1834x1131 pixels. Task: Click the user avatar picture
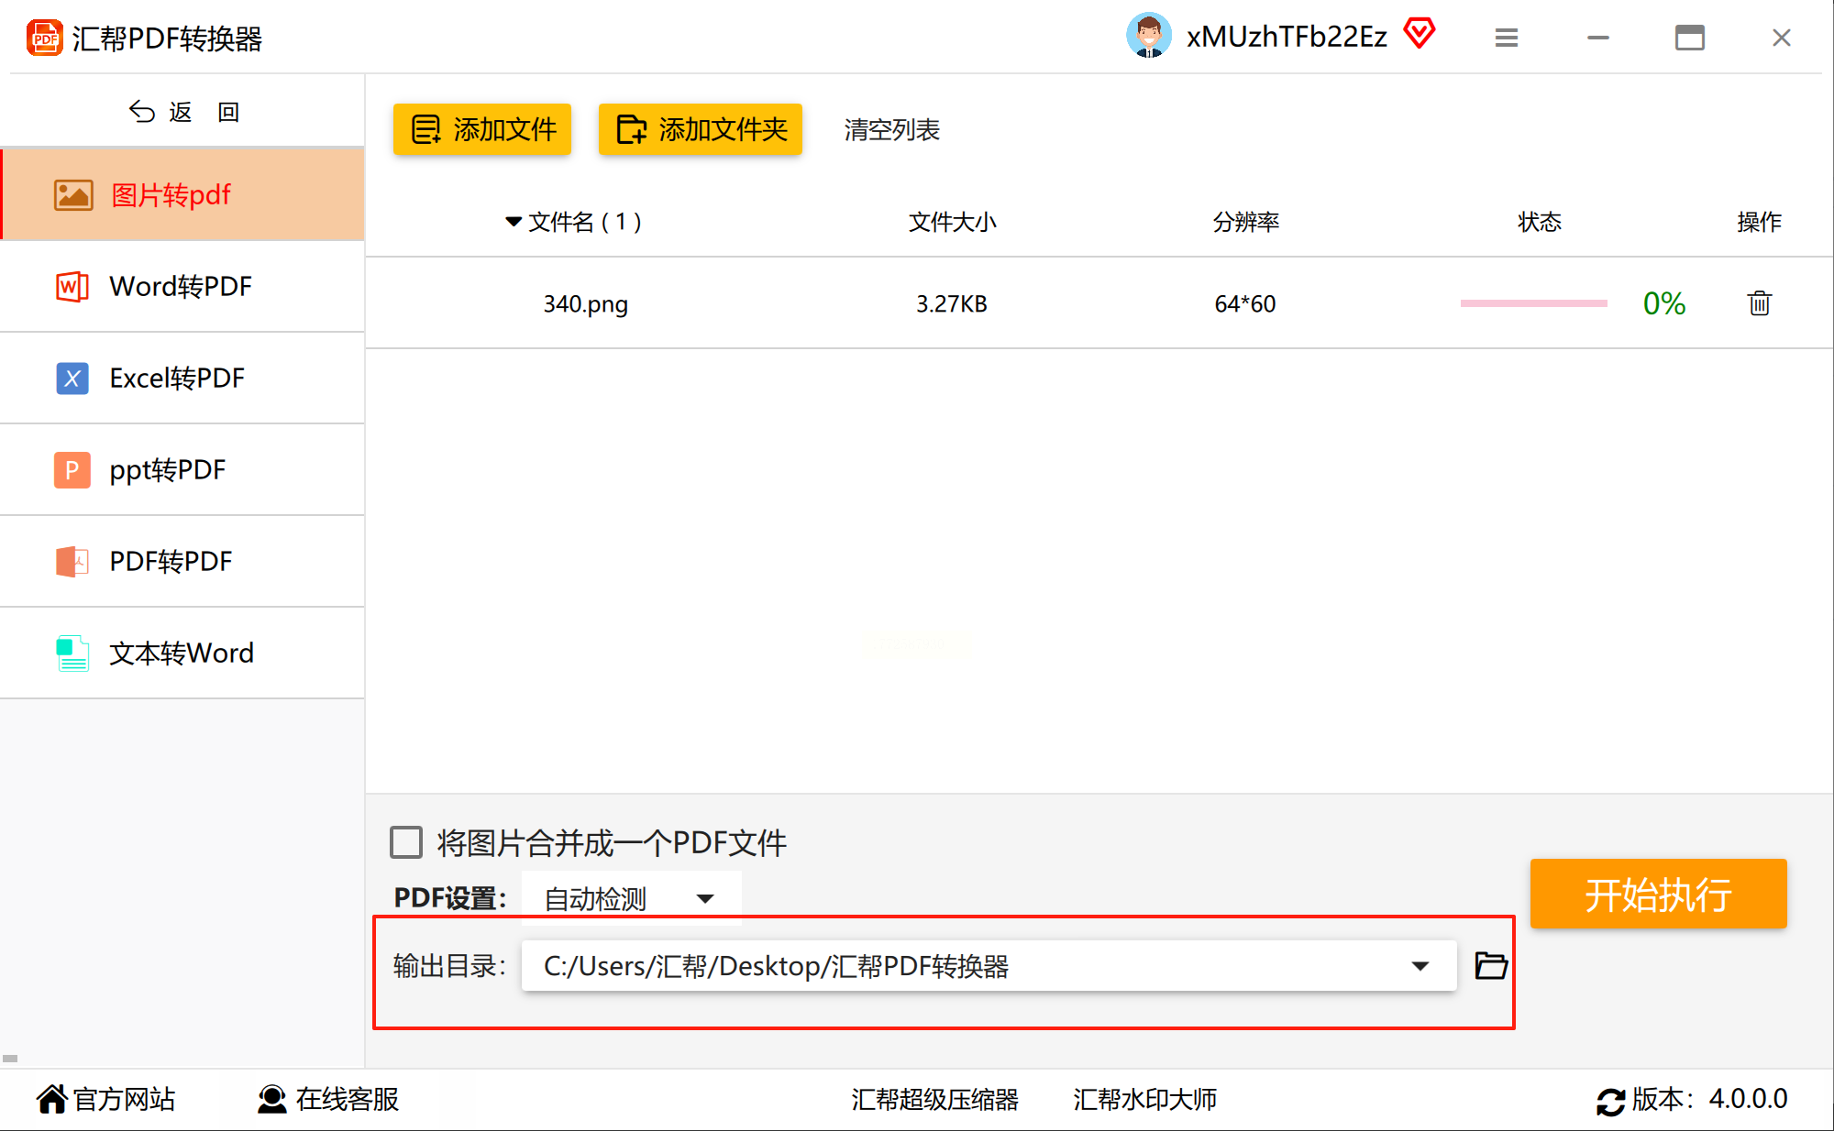pyautogui.click(x=1148, y=36)
